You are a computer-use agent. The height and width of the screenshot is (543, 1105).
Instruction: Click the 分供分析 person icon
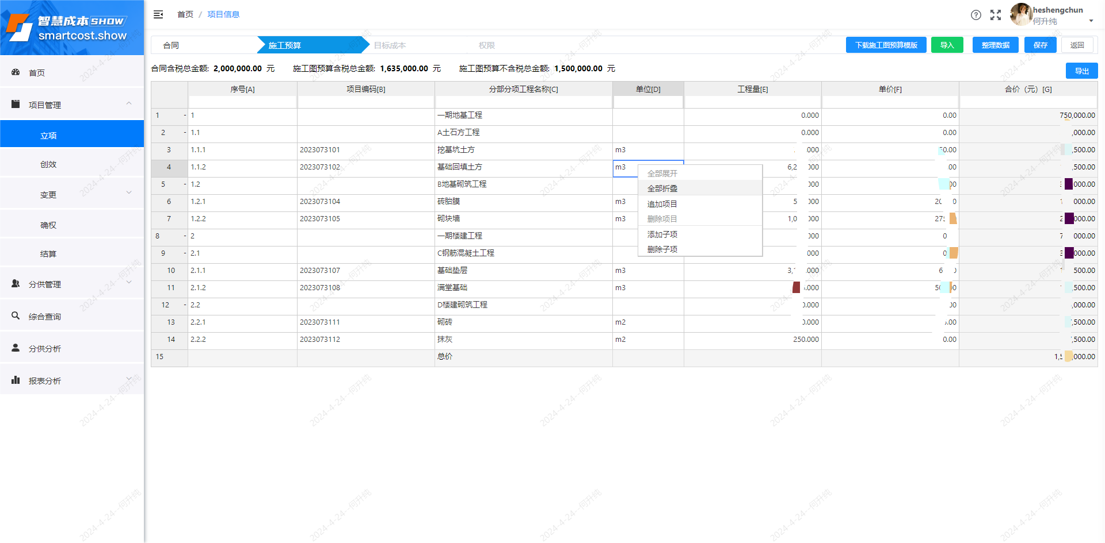tap(16, 348)
